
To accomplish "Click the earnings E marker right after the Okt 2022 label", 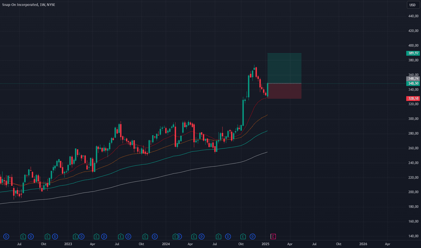I will click(x=47, y=236).
